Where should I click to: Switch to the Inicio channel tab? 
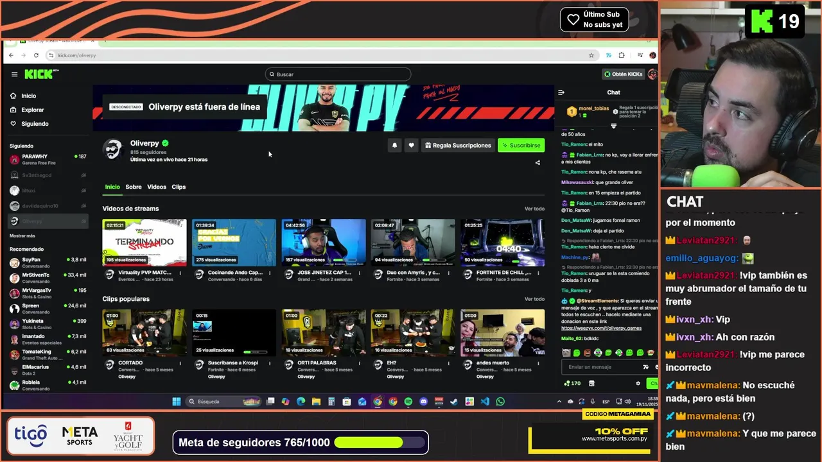[x=112, y=187]
